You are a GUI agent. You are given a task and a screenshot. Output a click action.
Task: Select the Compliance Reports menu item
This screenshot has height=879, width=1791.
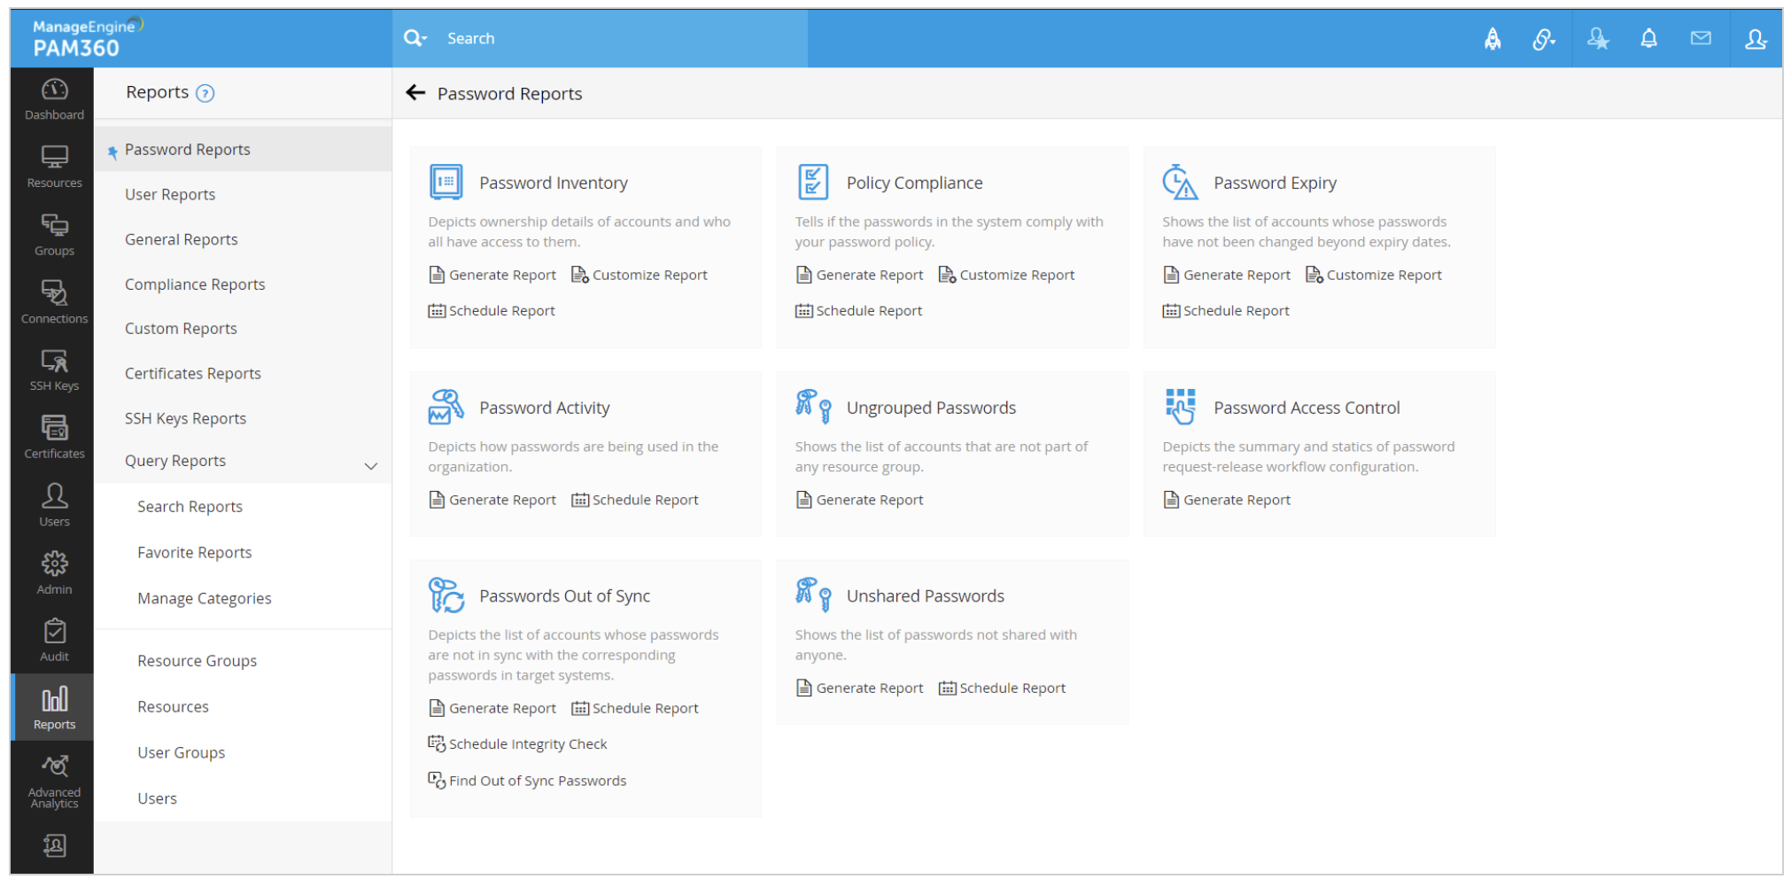(x=195, y=284)
